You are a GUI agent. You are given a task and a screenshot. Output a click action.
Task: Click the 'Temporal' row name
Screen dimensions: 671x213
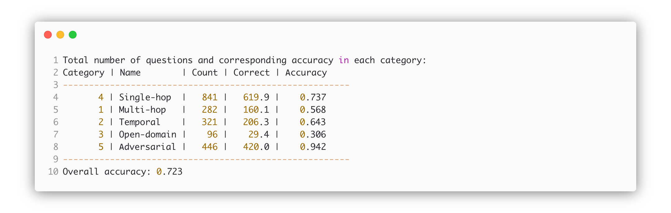139,122
